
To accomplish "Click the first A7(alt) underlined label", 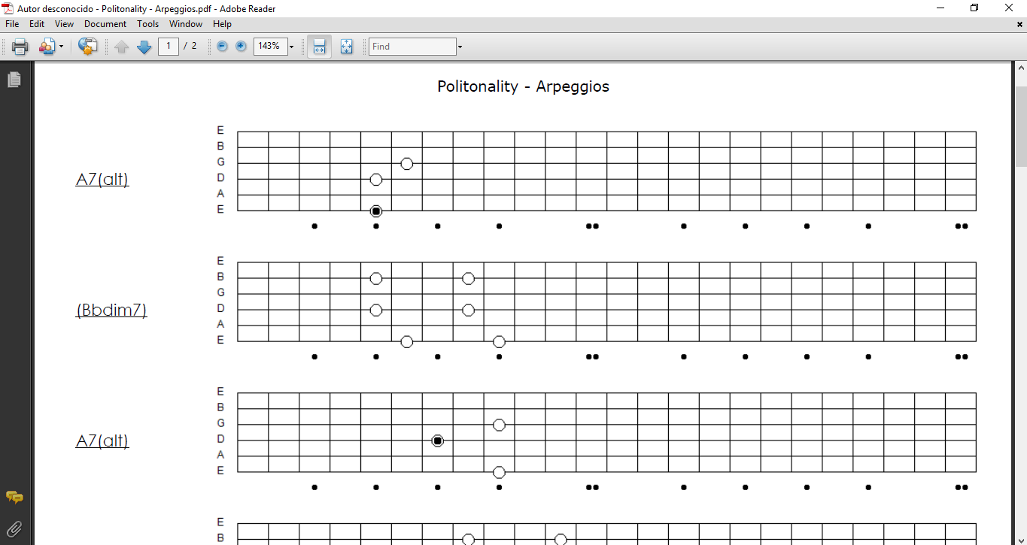I will tap(102, 180).
